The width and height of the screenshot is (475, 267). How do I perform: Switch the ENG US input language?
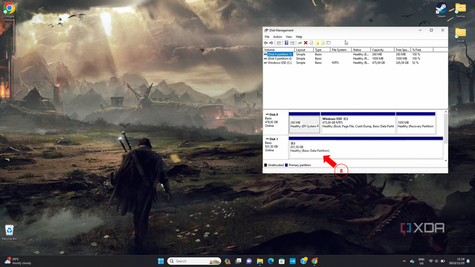(422, 261)
